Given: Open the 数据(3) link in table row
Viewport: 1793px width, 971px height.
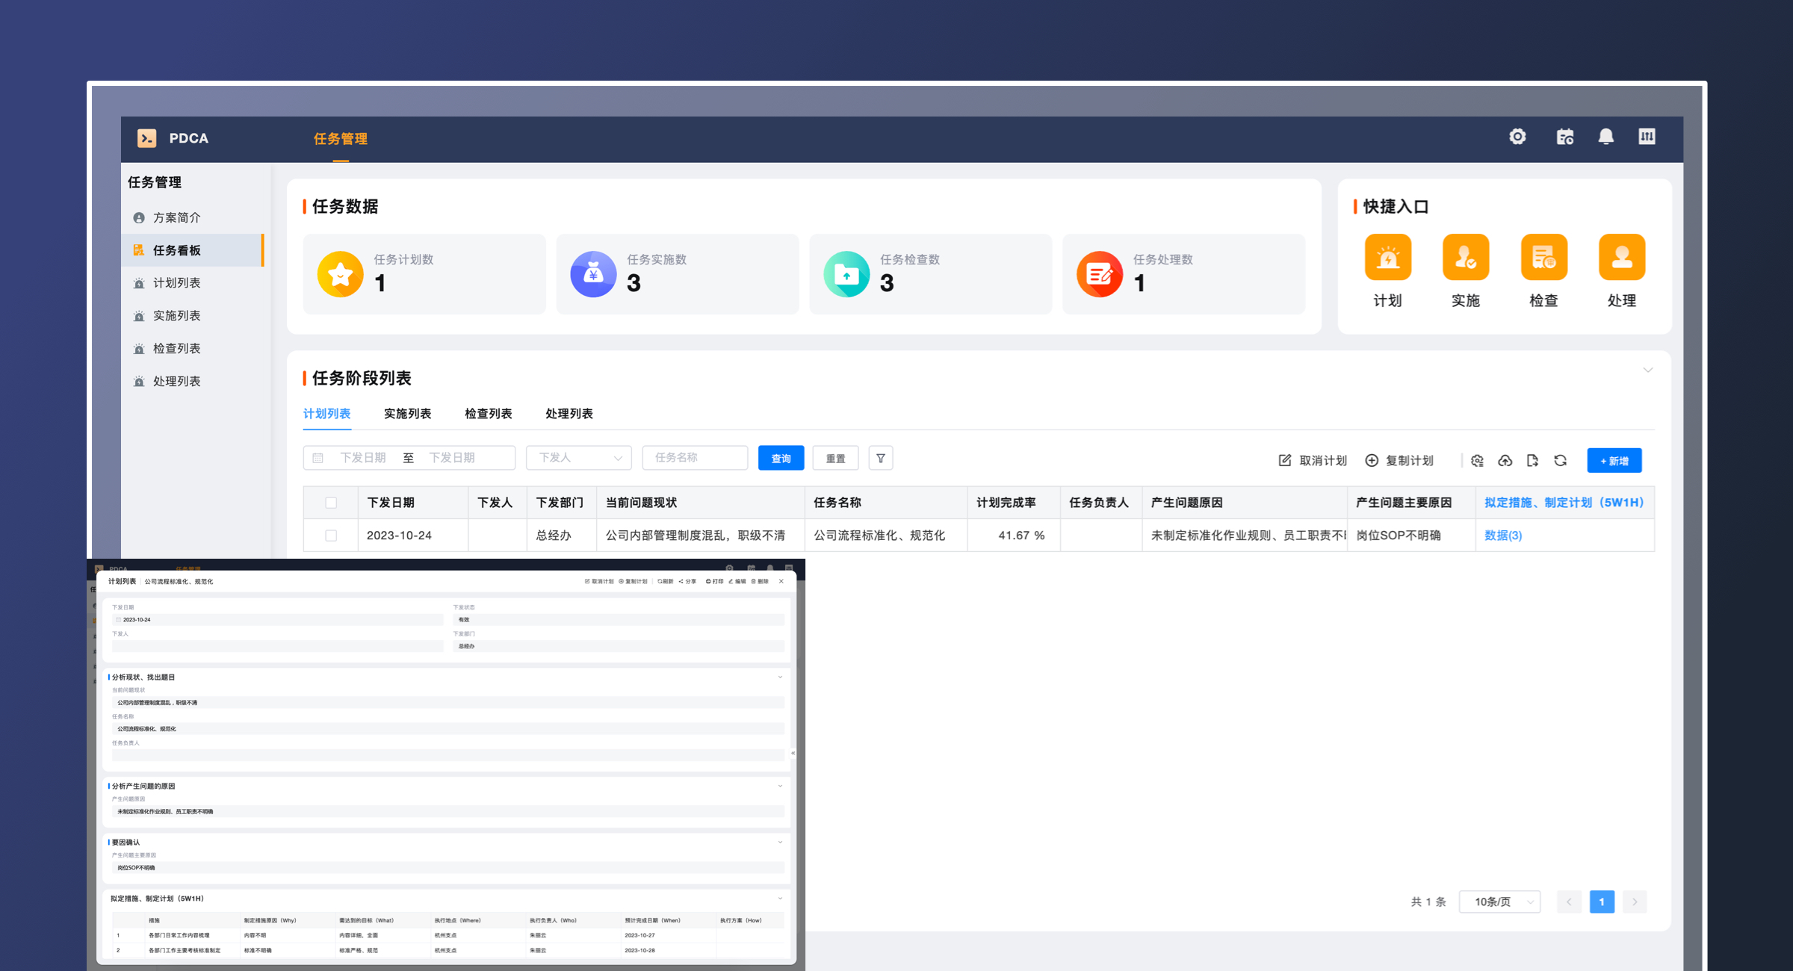Looking at the screenshot, I should point(1502,536).
